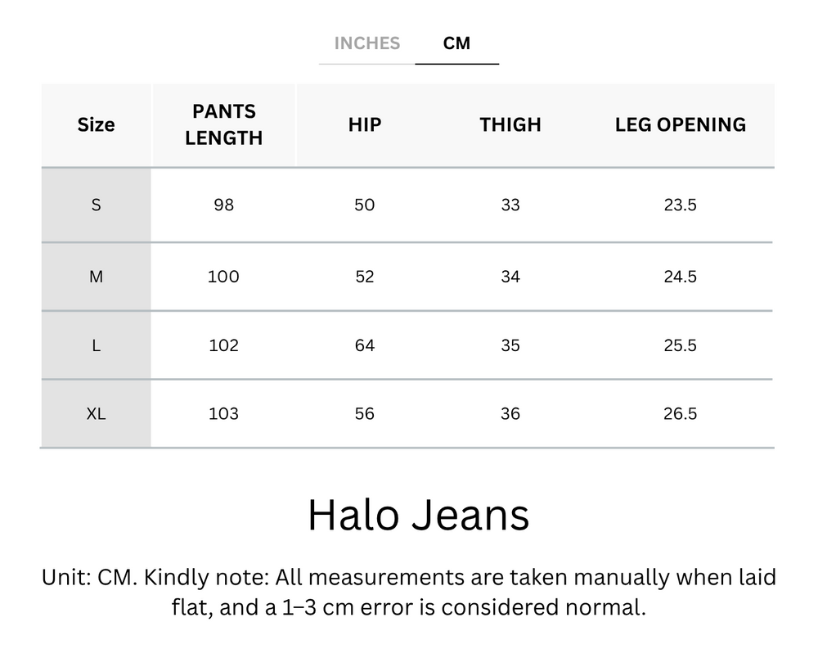Image resolution: width=818 pixels, height=649 pixels.
Task: Select the 36 thigh value
Action: 509,413
